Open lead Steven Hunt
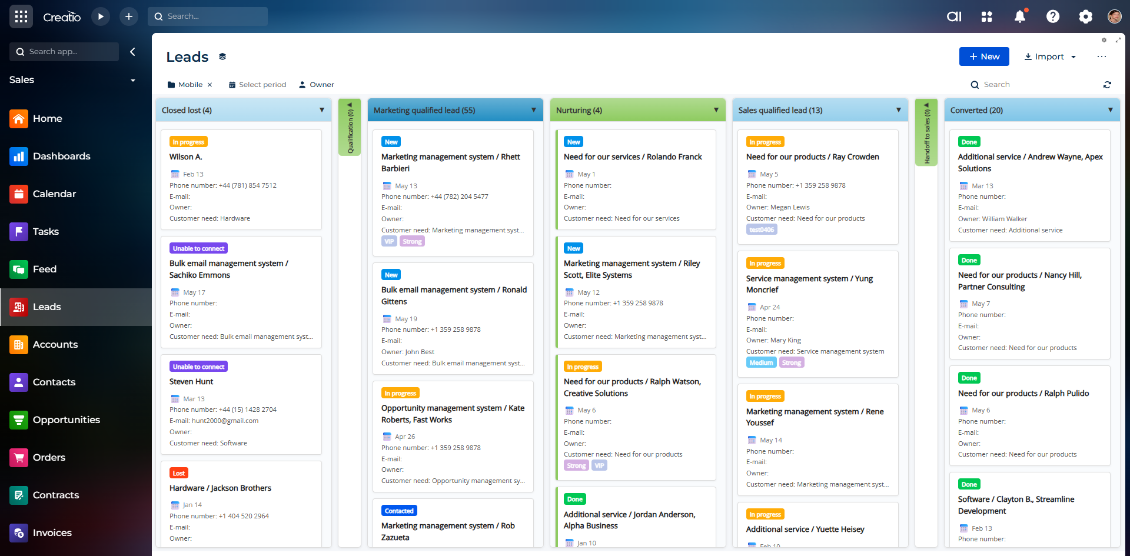The image size is (1130, 556). (x=191, y=382)
